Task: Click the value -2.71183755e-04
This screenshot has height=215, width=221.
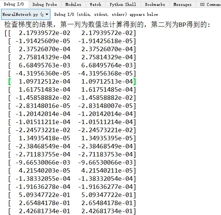Action: click(43, 154)
